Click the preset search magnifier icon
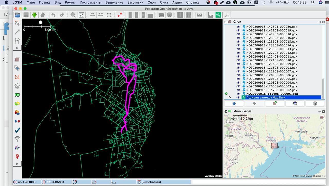Viewport: 329px width, 186px height. click(226, 15)
